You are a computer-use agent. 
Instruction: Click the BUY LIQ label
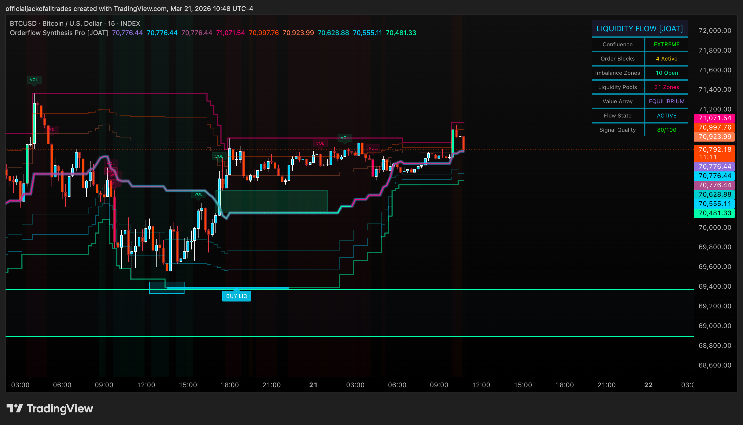[236, 296]
